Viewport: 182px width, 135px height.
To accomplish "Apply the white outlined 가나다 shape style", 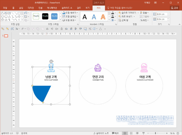I will click(x=36, y=16).
